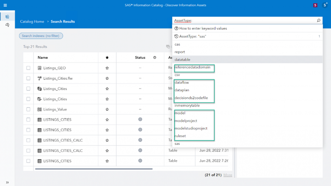The image size is (331, 186).
Task: Open How to enter keyword values help
Action: 248,28
